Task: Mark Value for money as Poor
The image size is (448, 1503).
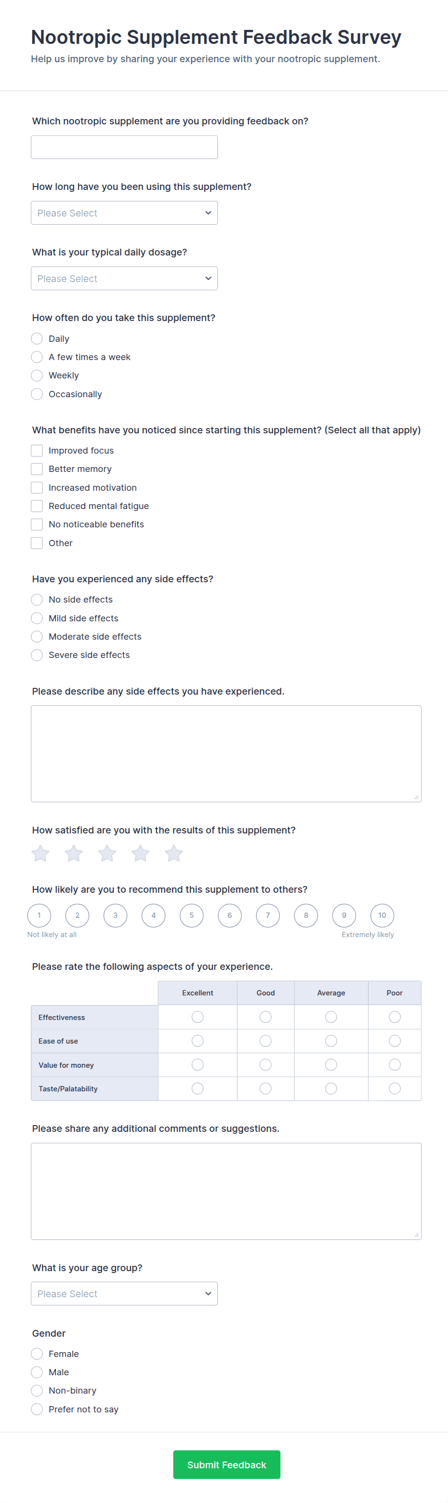Action: click(395, 1064)
